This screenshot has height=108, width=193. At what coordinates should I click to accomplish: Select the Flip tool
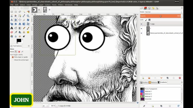[x=24, y=24]
